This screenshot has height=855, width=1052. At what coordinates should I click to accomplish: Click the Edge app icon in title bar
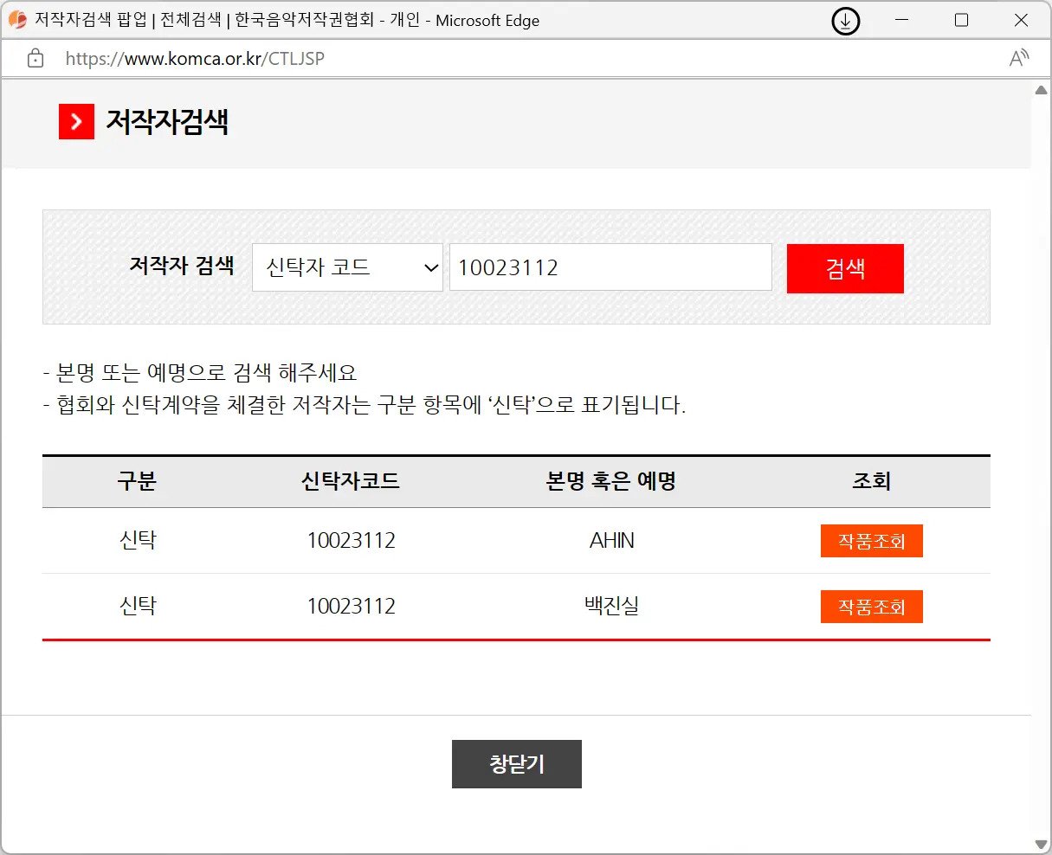pyautogui.click(x=17, y=20)
